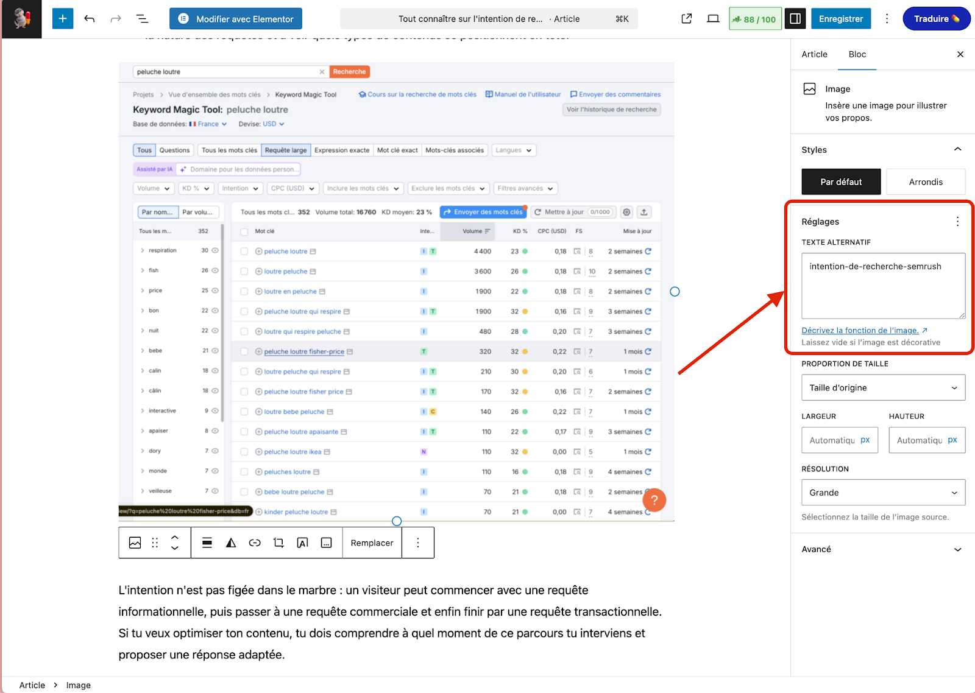
Task: Expand the Avancé panel
Action: 883,549
